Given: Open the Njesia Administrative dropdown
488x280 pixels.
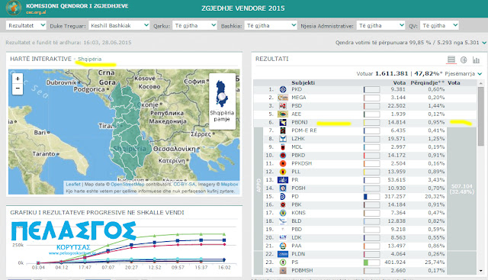Looking at the screenshot, I should click(380, 25).
